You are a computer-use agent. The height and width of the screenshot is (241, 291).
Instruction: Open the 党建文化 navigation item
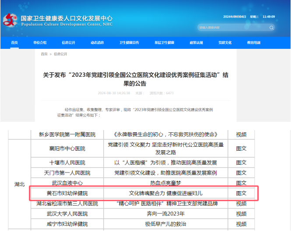(x=225, y=43)
